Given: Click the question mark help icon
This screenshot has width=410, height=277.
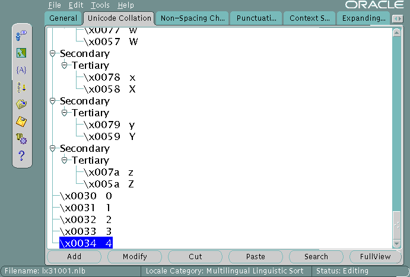Looking at the screenshot, I should click(x=21, y=156).
